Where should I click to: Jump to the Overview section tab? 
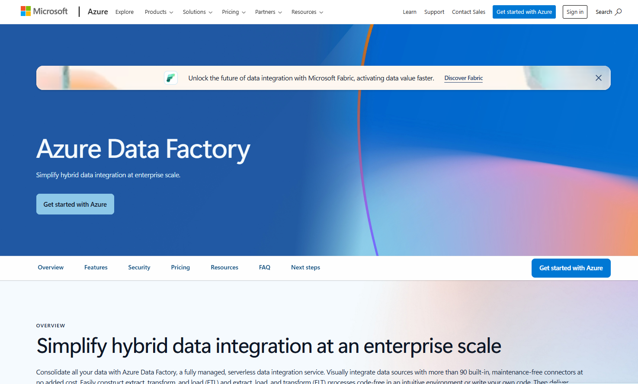pos(51,268)
